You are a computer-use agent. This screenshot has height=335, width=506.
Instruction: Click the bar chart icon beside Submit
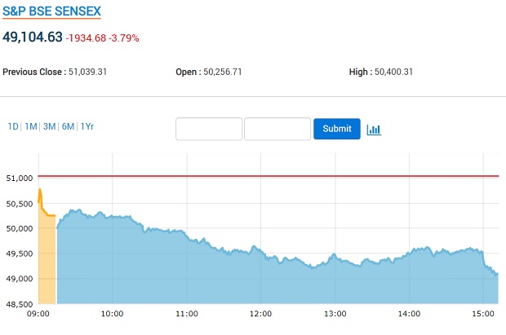coord(374,129)
